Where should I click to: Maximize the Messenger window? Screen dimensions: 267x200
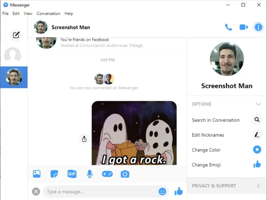point(243,5)
